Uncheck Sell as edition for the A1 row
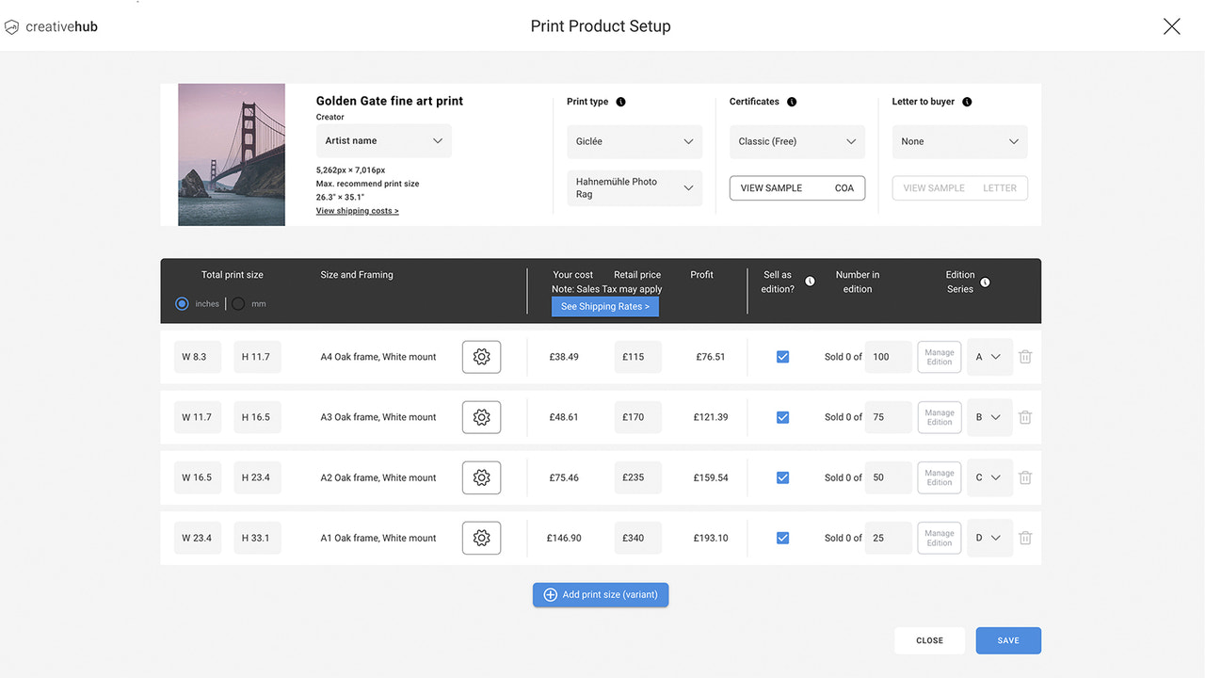 point(782,538)
